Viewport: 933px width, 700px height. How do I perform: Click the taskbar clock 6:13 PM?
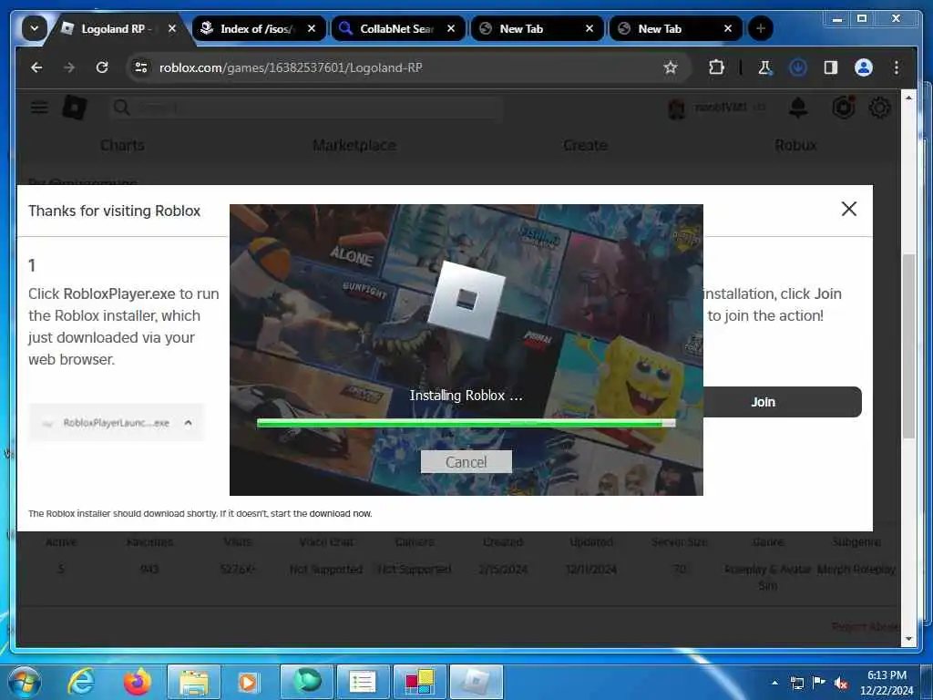887,675
